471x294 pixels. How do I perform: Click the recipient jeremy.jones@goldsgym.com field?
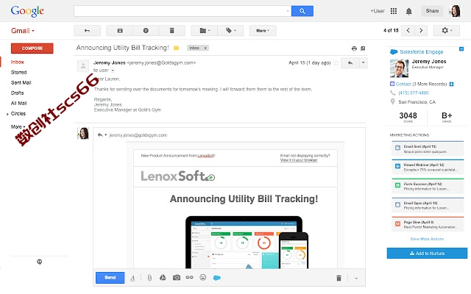tap(138, 135)
